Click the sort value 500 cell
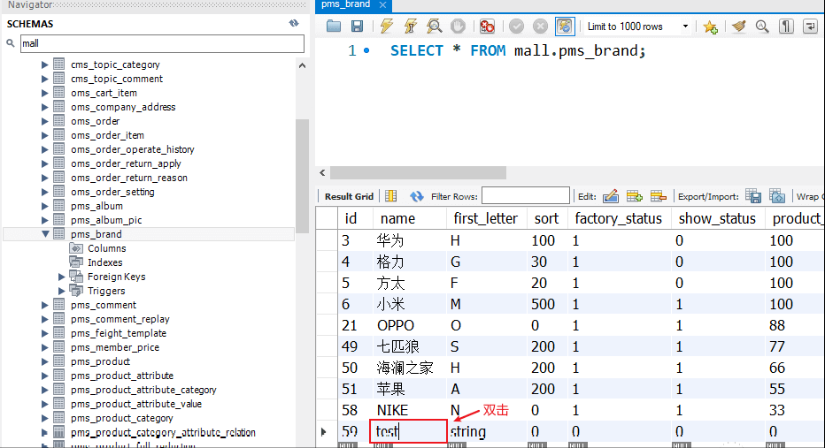 click(547, 304)
